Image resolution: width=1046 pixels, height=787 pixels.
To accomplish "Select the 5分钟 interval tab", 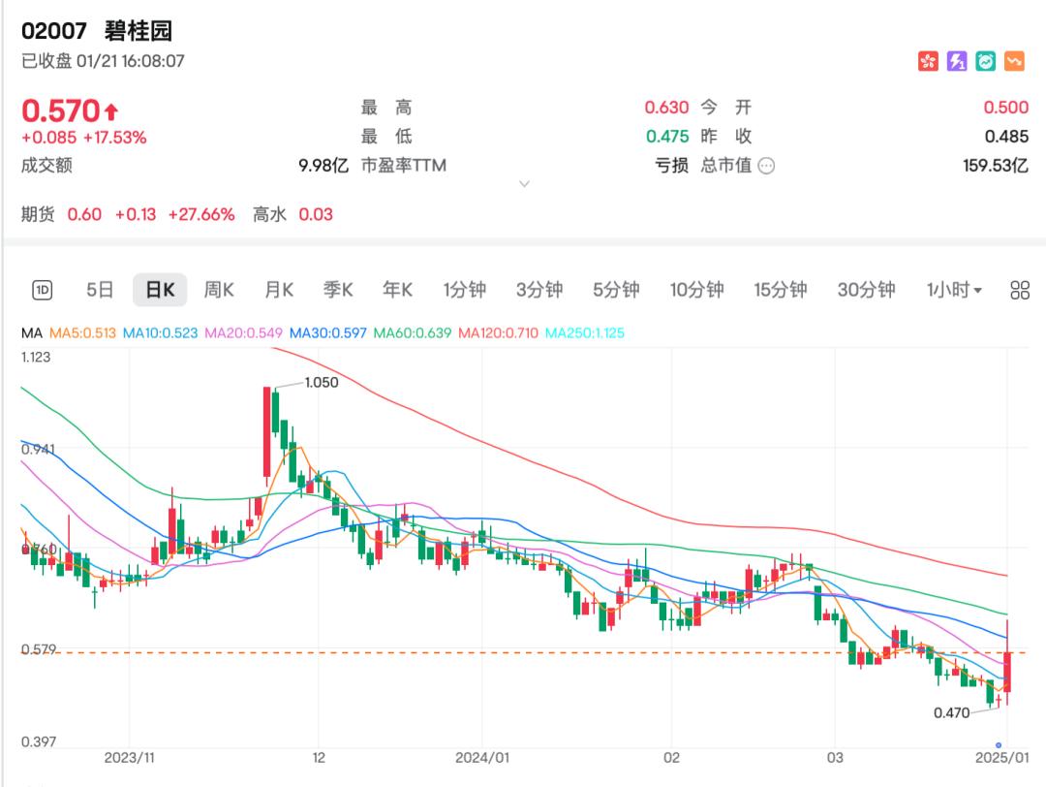I will (616, 290).
